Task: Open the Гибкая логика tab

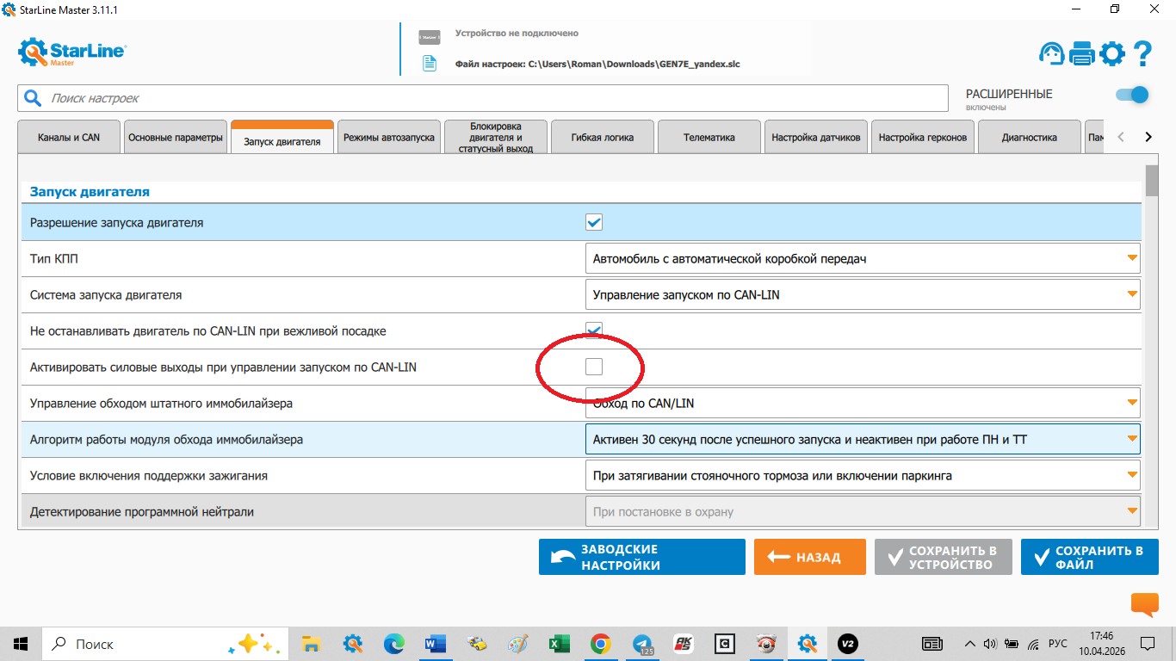Action: [x=602, y=138]
